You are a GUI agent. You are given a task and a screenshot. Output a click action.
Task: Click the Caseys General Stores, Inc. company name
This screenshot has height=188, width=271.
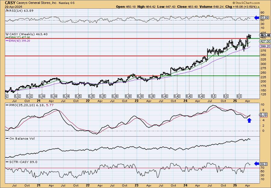[37, 3]
